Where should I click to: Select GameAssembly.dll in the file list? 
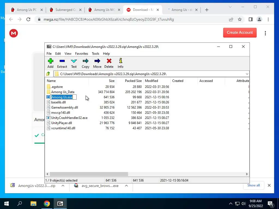[x=65, y=107]
